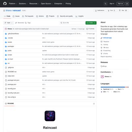
Task: Click the packages folder icon
Action: [x=6, y=47]
